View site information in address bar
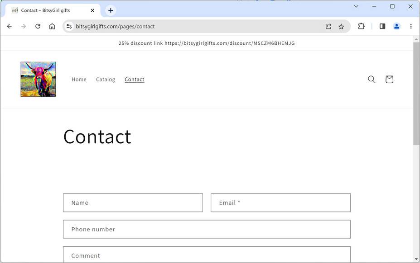 coord(69,27)
